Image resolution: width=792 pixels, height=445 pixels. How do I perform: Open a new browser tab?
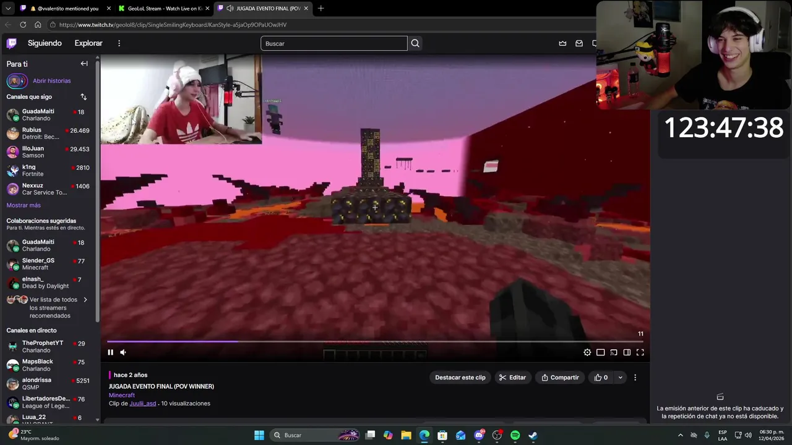pyautogui.click(x=321, y=9)
